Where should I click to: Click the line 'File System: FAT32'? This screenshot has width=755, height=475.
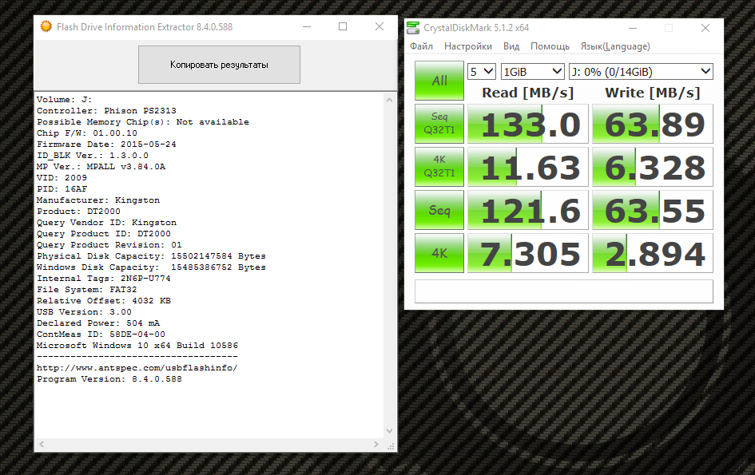[86, 290]
